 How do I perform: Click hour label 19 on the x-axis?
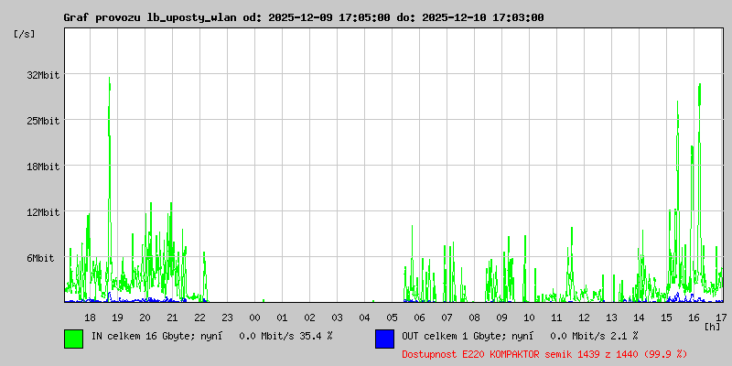pos(117,318)
